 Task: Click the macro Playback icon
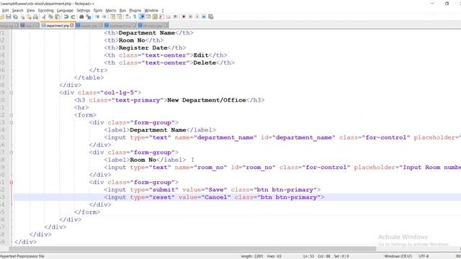[x=197, y=17]
